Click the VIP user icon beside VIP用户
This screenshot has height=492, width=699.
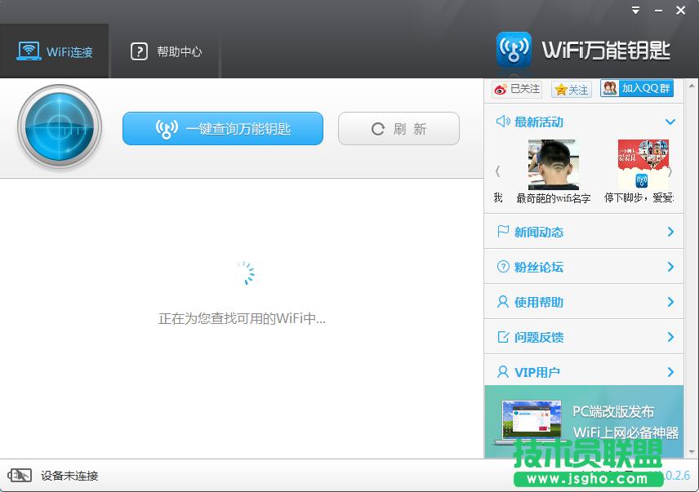coord(501,372)
